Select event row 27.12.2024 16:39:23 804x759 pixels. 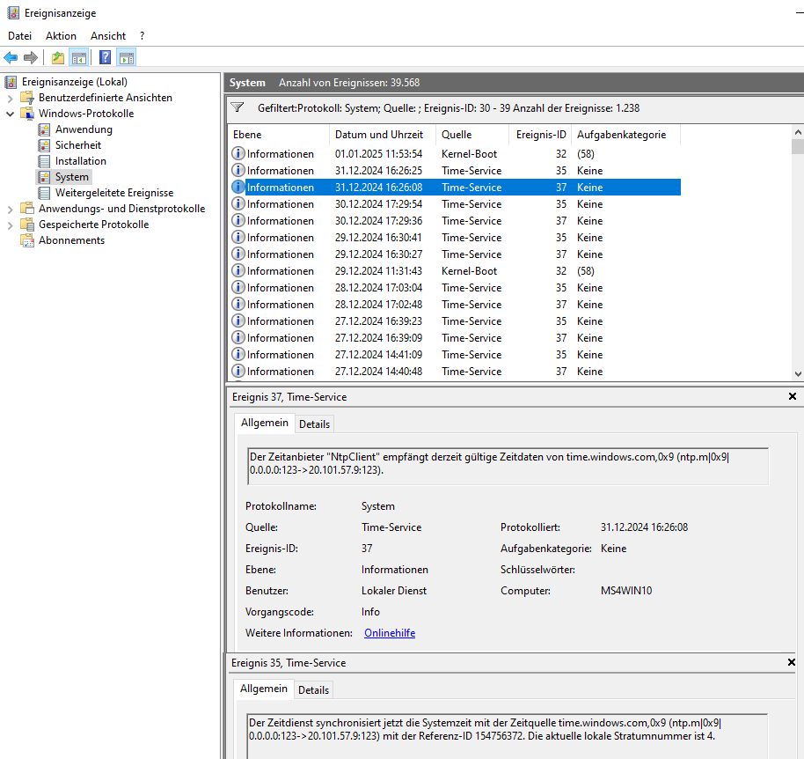456,321
